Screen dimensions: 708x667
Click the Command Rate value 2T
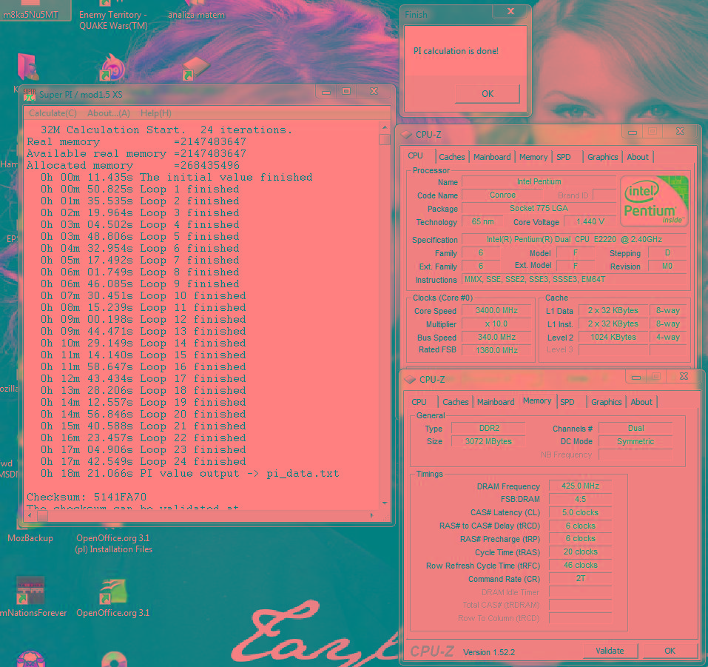[x=580, y=578]
